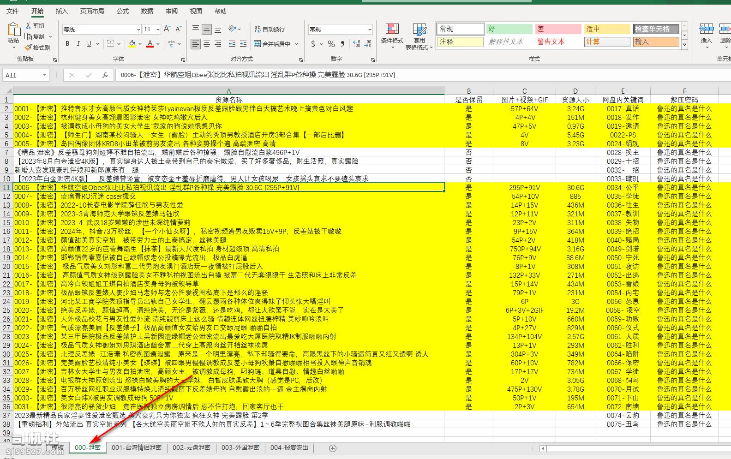731x459 pixels.
Task: Open the font name dropdown (等线)
Action: (138, 29)
